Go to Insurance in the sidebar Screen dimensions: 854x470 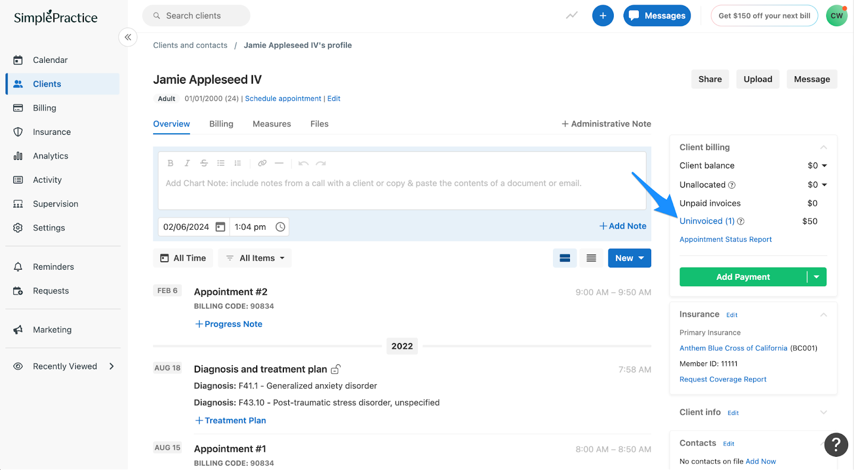point(63,132)
